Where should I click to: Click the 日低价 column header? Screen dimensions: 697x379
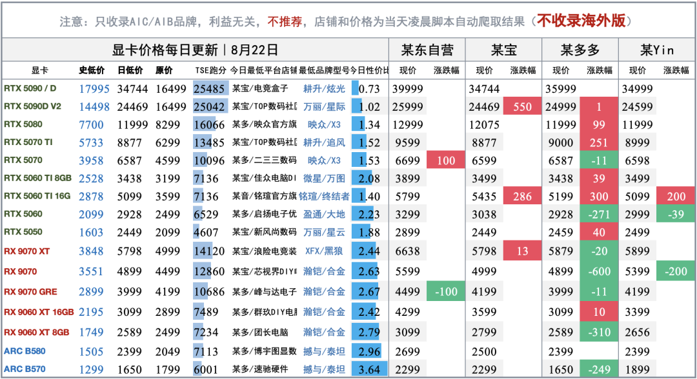[x=130, y=70]
